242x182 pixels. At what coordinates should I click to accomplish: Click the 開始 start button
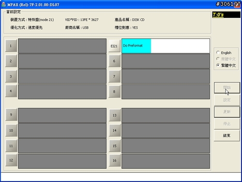point(227,88)
